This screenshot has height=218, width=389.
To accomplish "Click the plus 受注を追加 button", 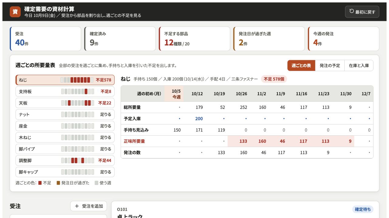I will 89,206.
